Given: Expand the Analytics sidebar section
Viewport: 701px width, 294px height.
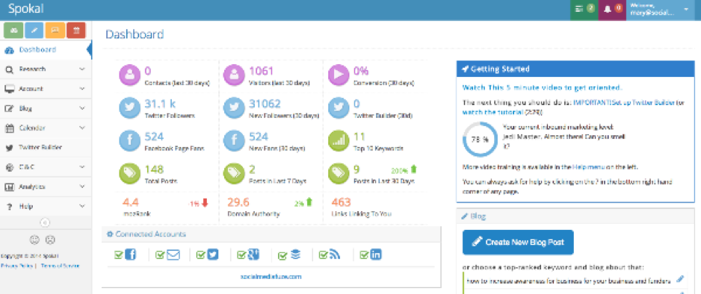Looking at the screenshot, I should pyautogui.click(x=46, y=187).
